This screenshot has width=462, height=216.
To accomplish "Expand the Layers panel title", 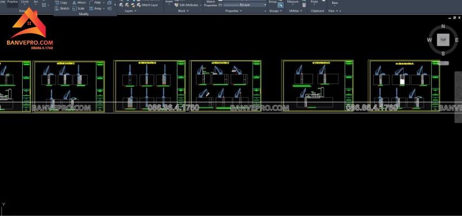I will click(131, 11).
